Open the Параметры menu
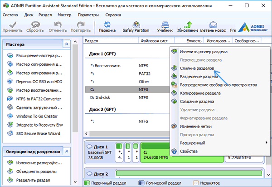The height and width of the screenshot is (187, 272). click(88, 15)
